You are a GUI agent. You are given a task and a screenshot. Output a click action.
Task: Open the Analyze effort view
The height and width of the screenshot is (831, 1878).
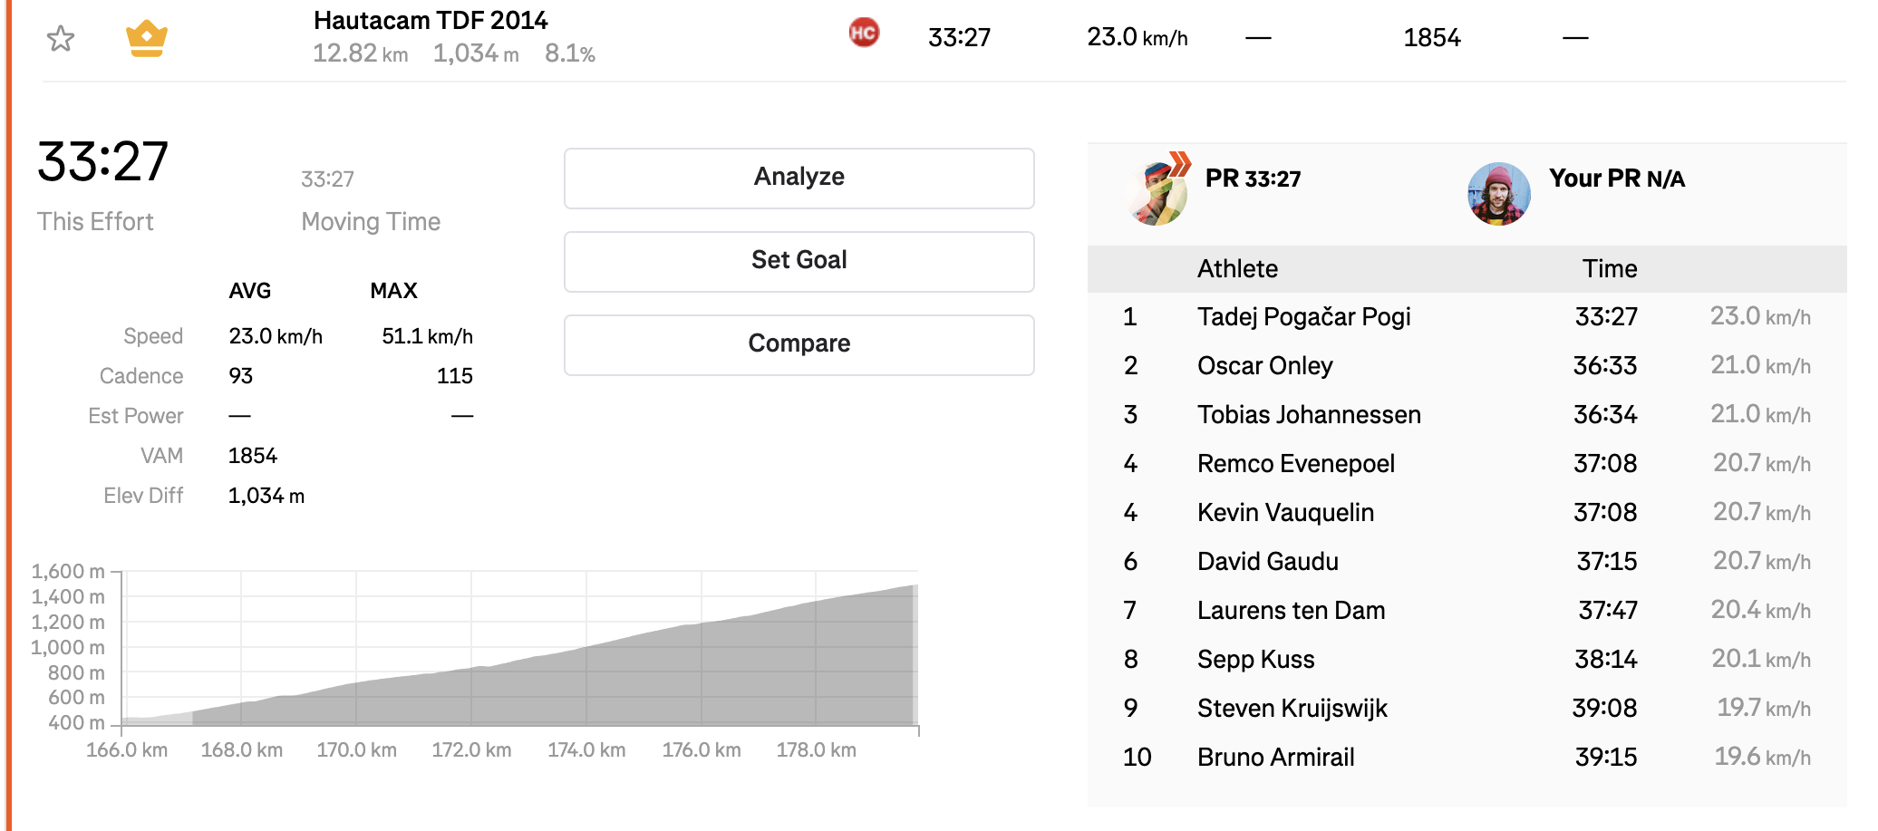click(x=799, y=178)
